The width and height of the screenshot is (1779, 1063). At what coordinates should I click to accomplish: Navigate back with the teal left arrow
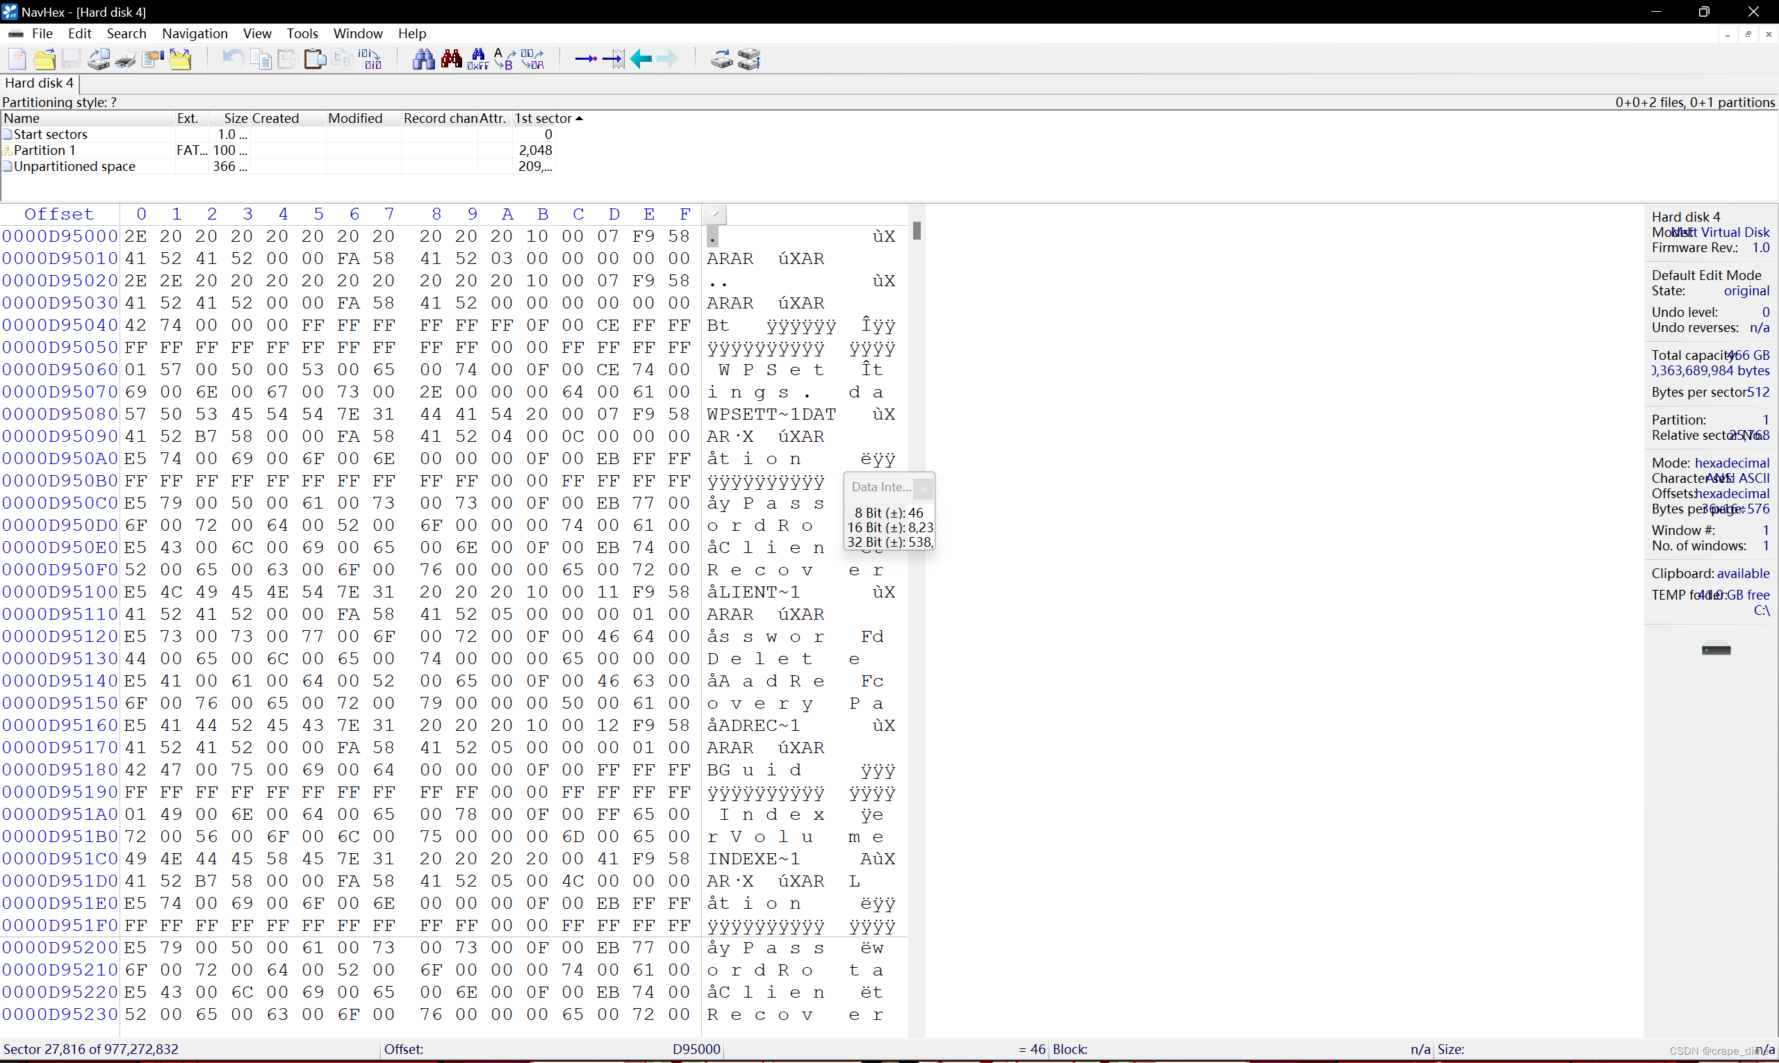tap(641, 59)
